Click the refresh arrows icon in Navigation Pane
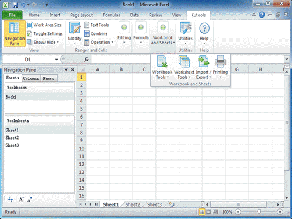Screen dimensions: 292x219 click(x=11, y=200)
